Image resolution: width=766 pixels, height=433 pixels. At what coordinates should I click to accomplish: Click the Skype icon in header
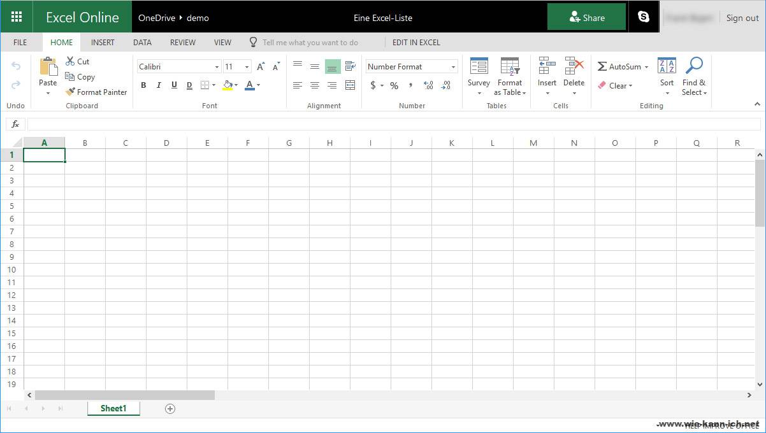click(644, 17)
